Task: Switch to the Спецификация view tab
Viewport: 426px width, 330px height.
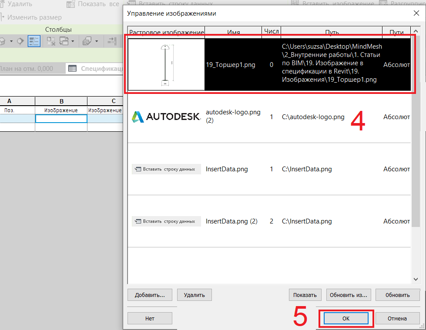Action: [95, 69]
